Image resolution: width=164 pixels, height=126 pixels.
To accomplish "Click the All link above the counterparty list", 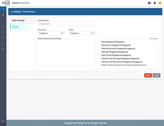I will 150,38.
